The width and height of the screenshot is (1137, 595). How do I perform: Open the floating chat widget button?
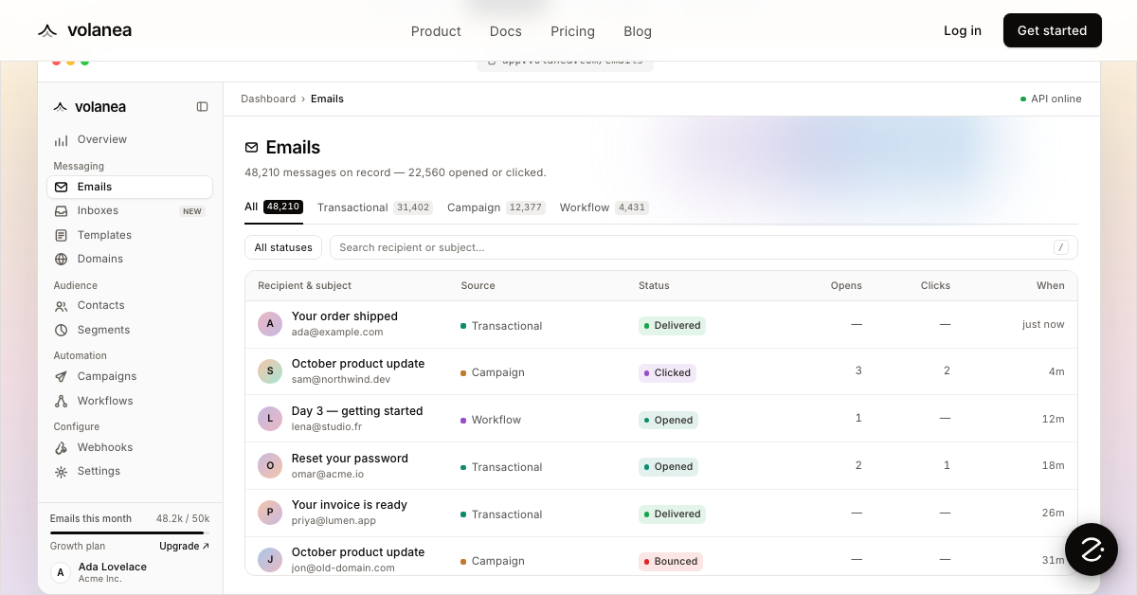1092,550
